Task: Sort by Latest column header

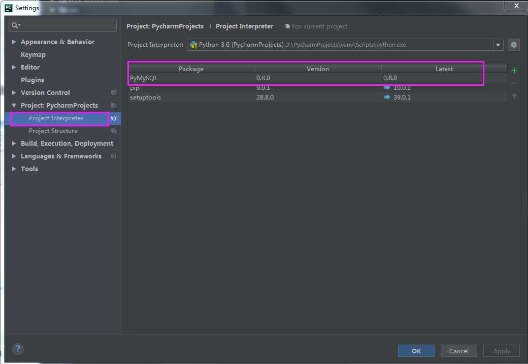Action: pyautogui.click(x=444, y=69)
